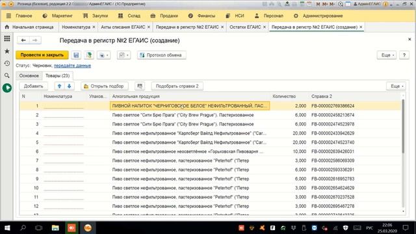Click zoom magnifier icon in title bar

341,4
